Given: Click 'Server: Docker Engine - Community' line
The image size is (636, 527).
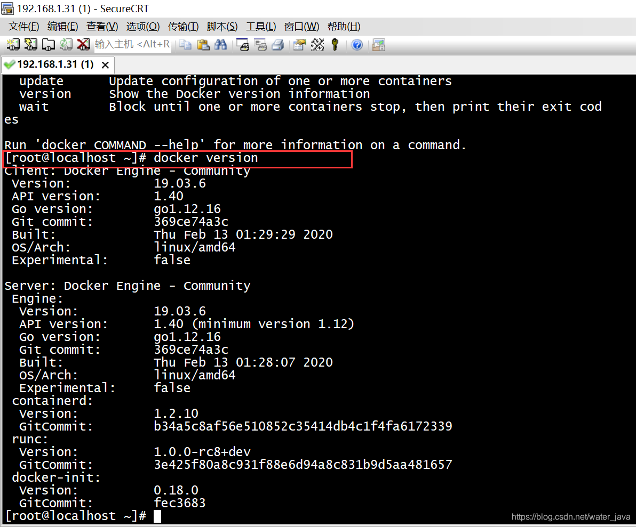Looking at the screenshot, I should (128, 286).
